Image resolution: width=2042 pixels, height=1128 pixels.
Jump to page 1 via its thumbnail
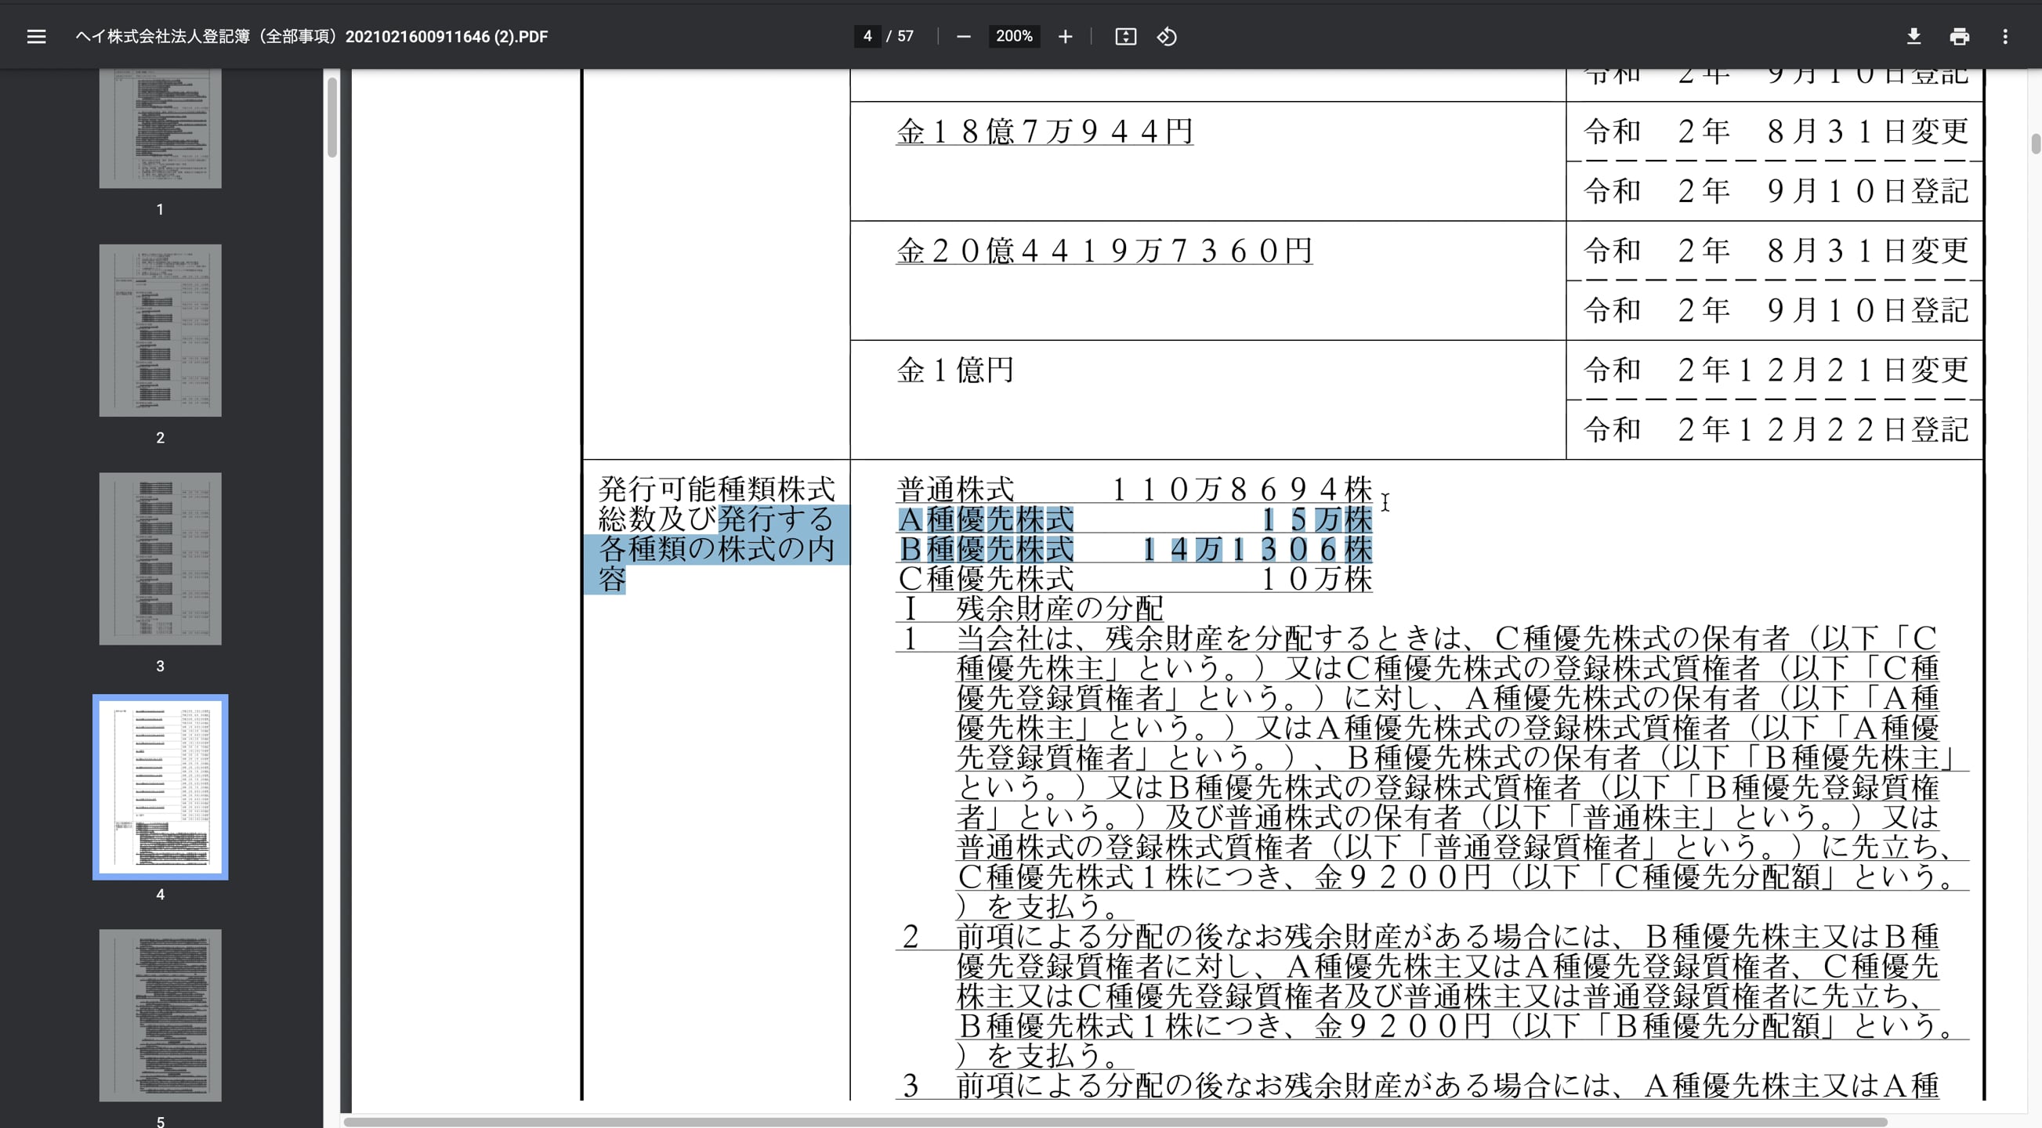(x=160, y=127)
